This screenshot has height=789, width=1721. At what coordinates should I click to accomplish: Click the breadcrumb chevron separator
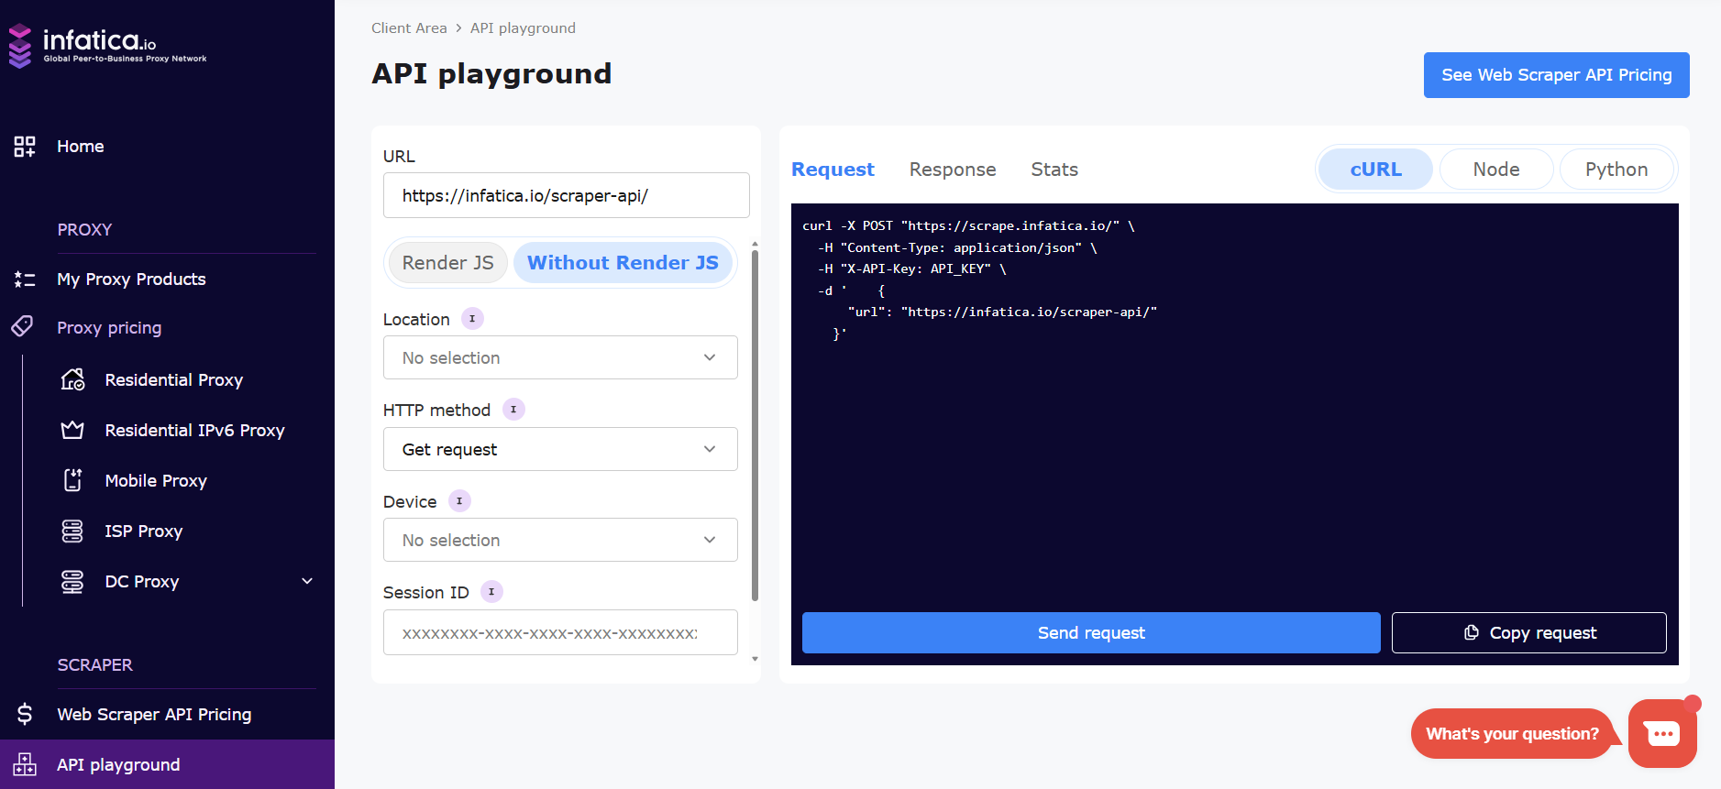click(x=458, y=28)
